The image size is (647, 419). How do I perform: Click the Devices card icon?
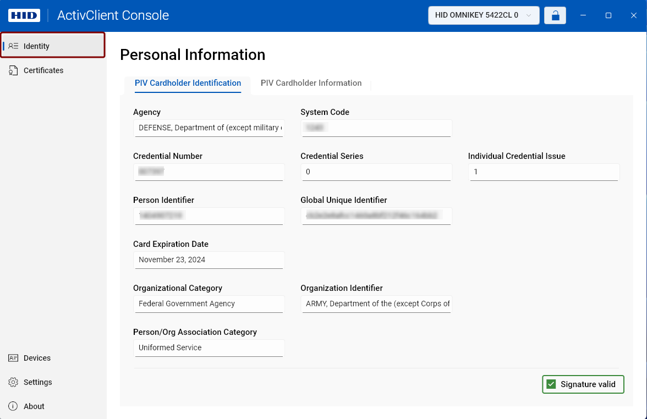click(14, 358)
